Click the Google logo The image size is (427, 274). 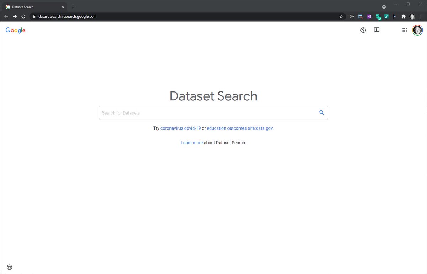16,31
